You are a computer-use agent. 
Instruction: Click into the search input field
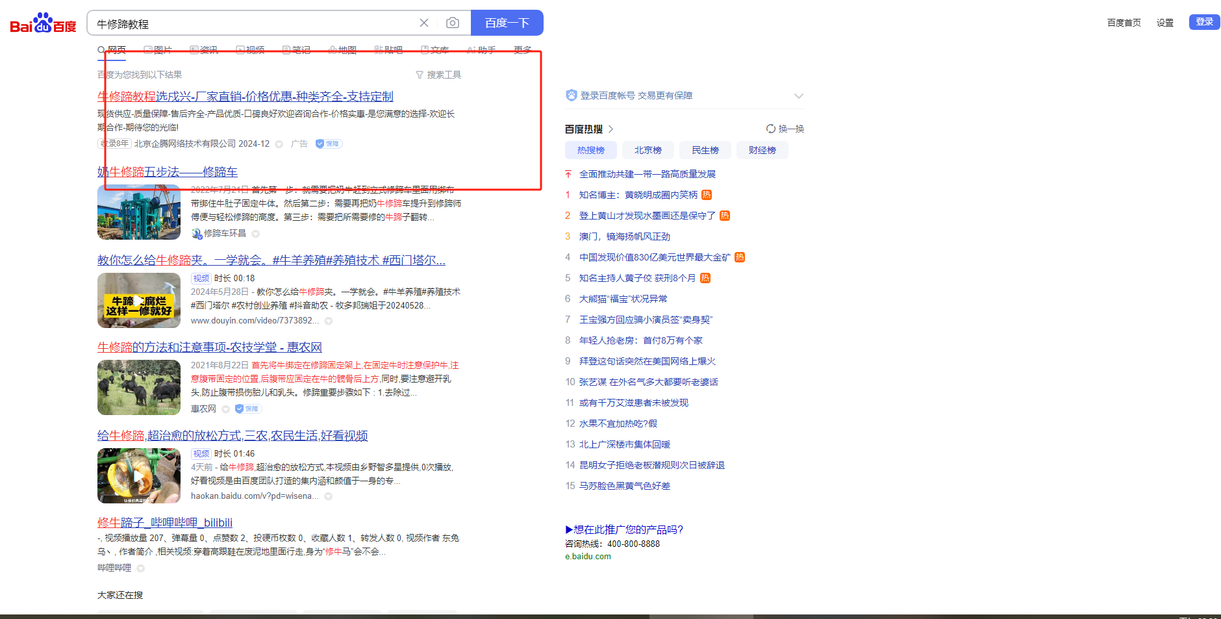(253, 23)
